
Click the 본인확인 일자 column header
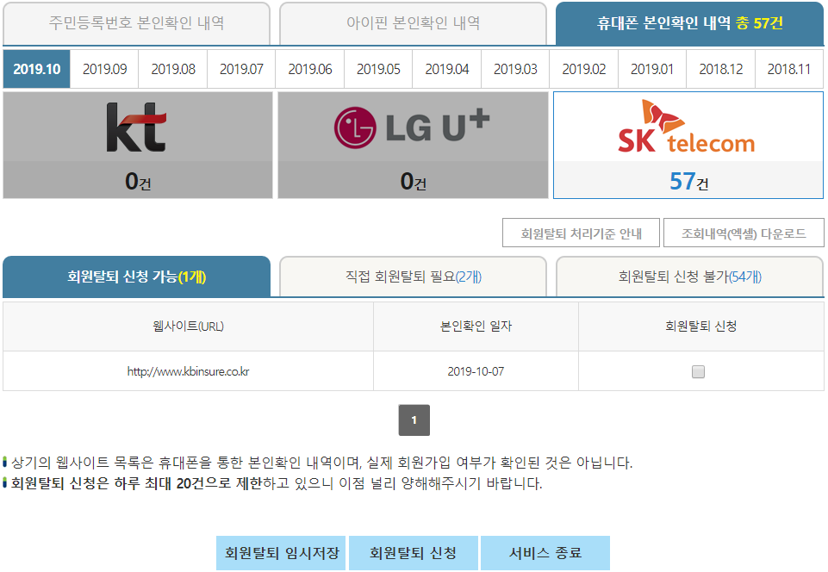tap(476, 326)
